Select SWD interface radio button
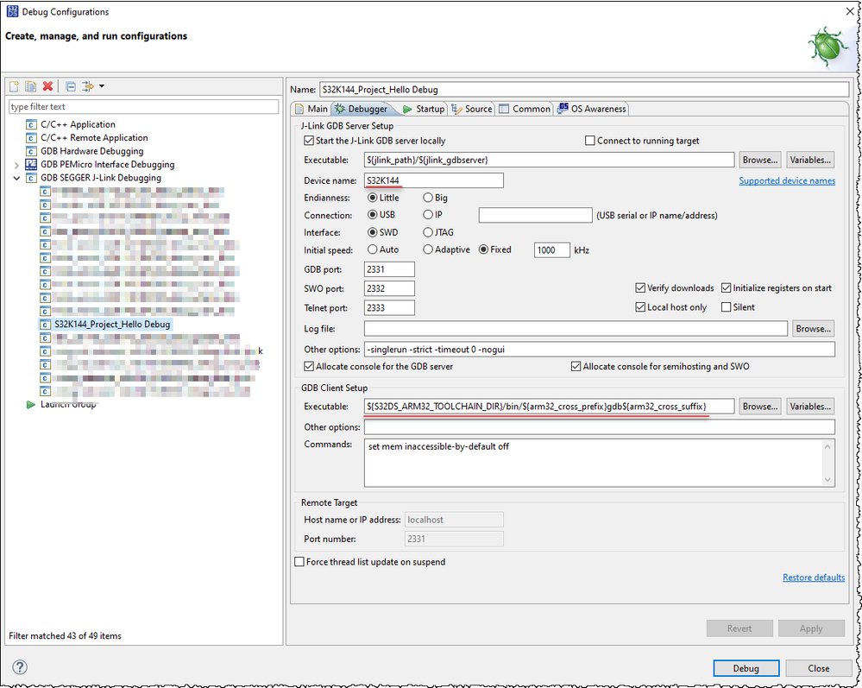Image resolution: width=862 pixels, height=688 pixels. (373, 232)
